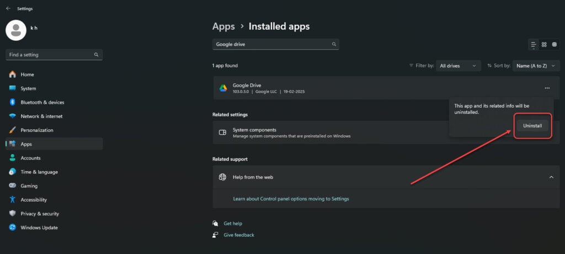Open Personalization settings
565x254 pixels.
pyautogui.click(x=54, y=130)
